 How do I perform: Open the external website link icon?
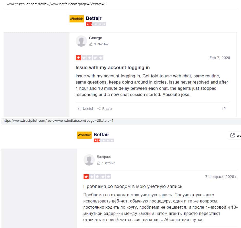coord(233,135)
